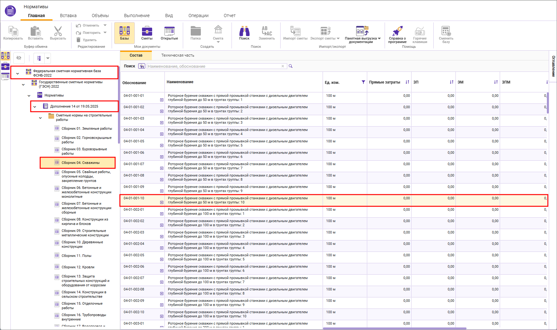Image resolution: width=557 pixels, height=330 pixels.
Task: Collapse the Дополнение 14 от 19.05.2025 node
Action: [x=35, y=107]
